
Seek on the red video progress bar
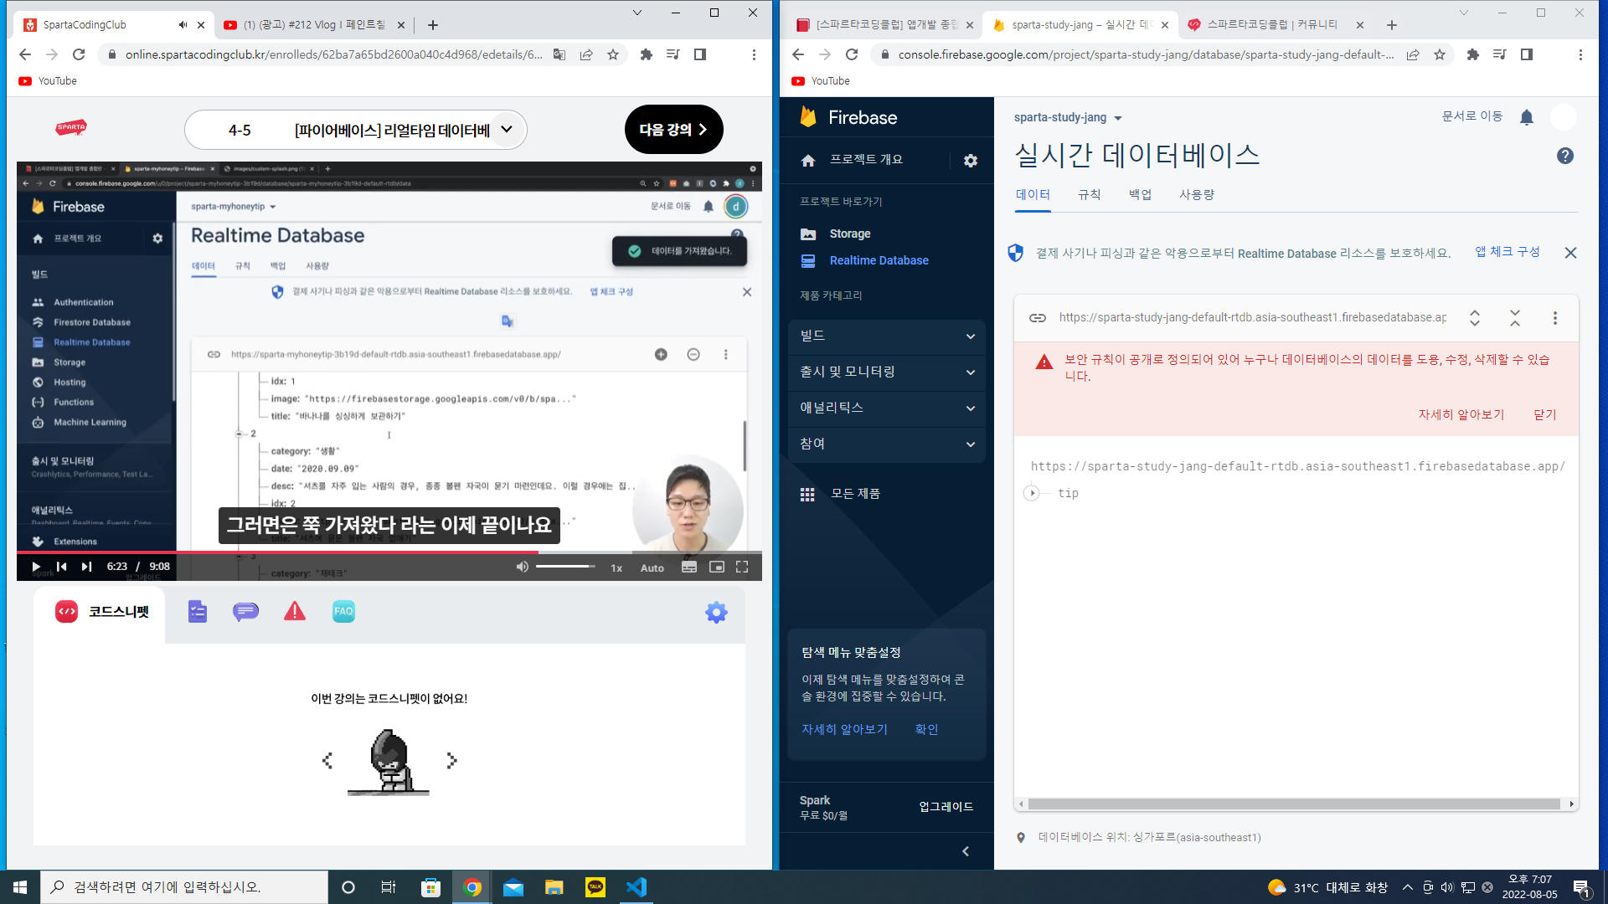pyautogui.click(x=389, y=552)
